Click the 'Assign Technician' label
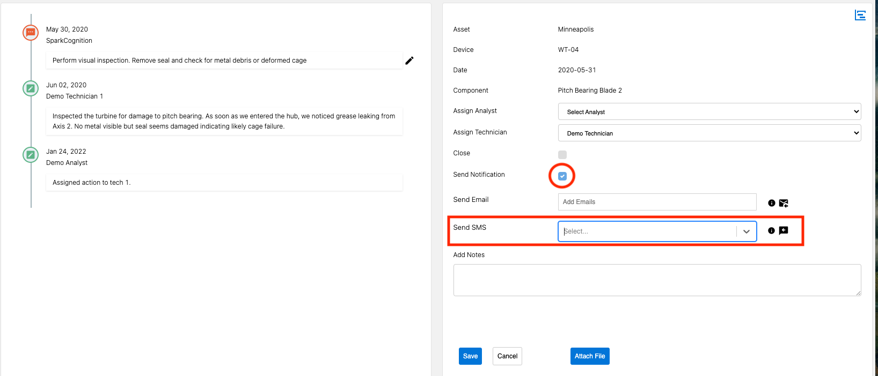The image size is (878, 376). pyautogui.click(x=480, y=132)
